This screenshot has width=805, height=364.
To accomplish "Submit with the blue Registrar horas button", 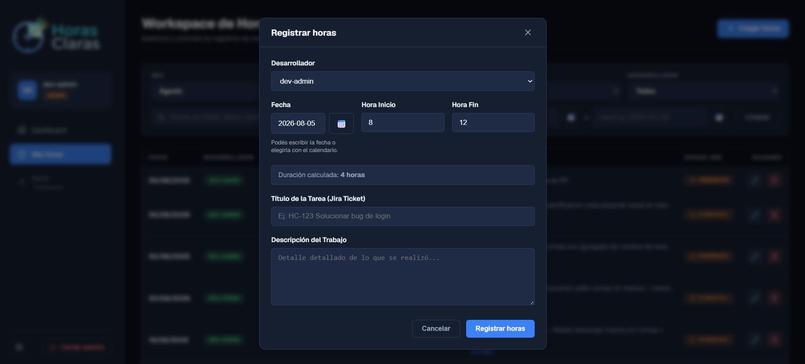I will 500,329.
